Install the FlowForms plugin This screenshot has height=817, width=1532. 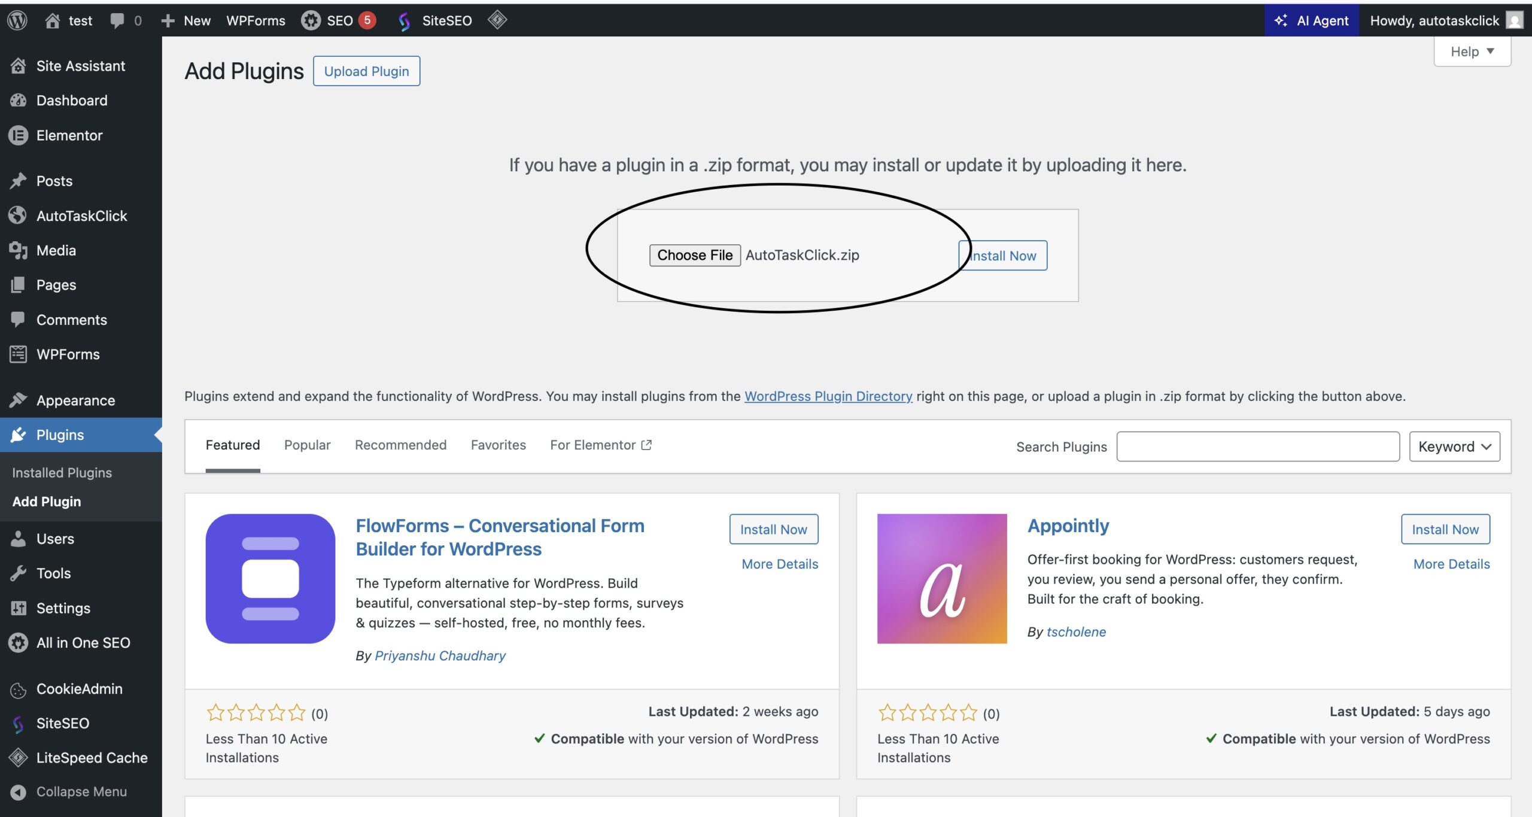(x=774, y=529)
